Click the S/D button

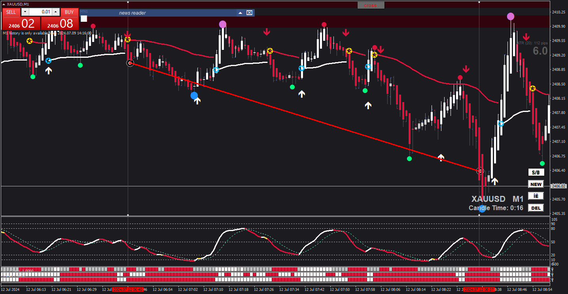536,172
